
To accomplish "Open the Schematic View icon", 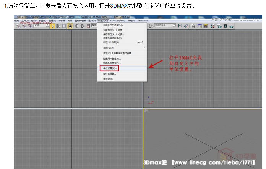I will [x=206, y=26].
